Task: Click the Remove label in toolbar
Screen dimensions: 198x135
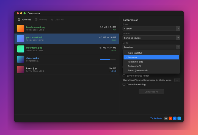Action: [43, 19]
